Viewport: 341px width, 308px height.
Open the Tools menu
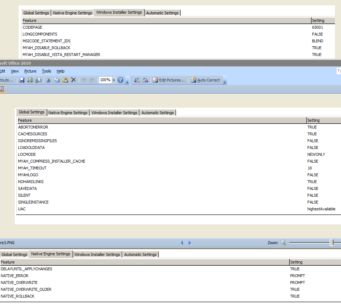tap(47, 71)
